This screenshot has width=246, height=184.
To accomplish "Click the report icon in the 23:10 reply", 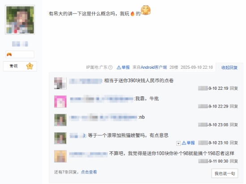I will coord(184,143).
